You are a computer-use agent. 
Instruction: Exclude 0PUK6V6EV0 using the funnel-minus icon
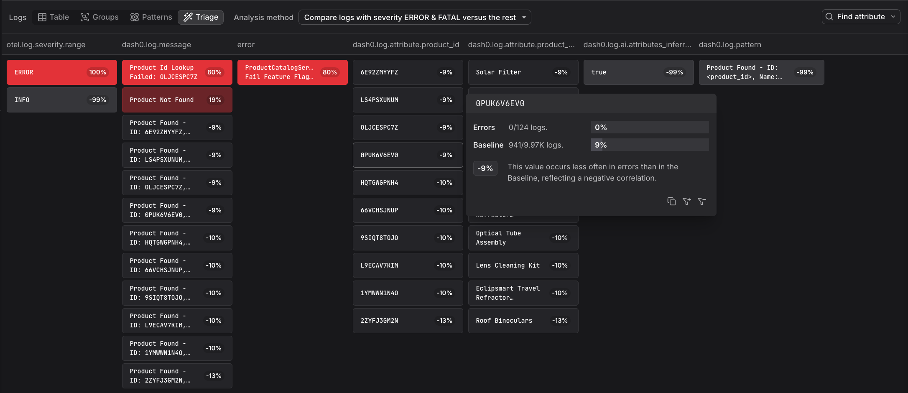point(701,202)
